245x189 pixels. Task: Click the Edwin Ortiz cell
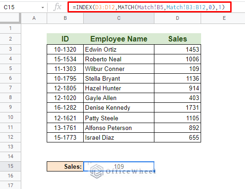tap(119, 49)
